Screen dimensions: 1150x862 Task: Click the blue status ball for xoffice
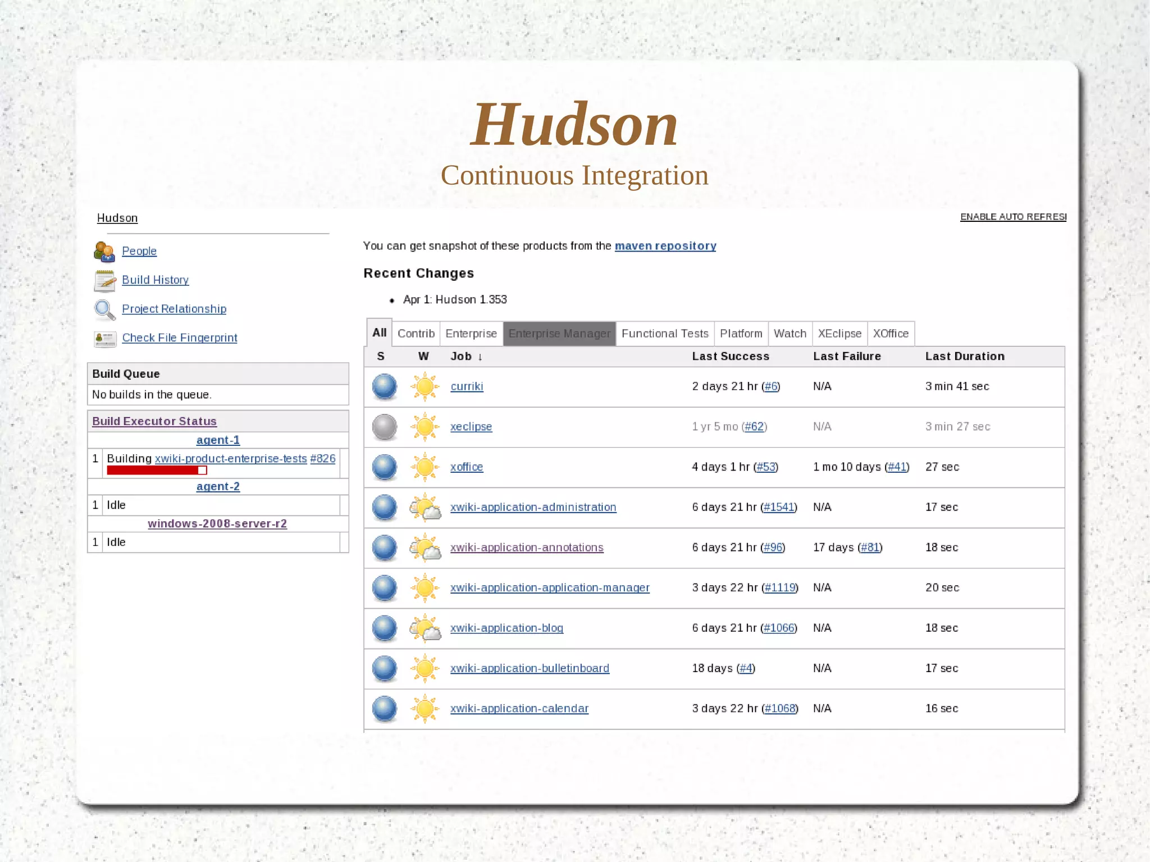385,467
